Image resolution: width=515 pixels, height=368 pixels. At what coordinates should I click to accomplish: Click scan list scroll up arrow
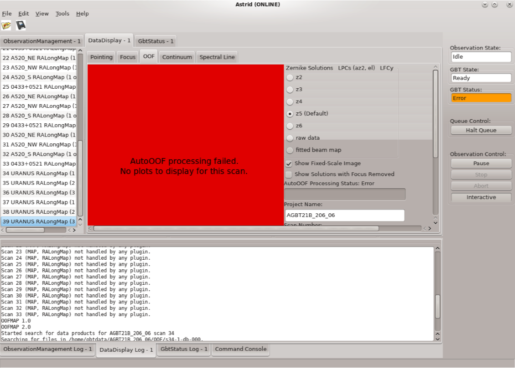pyautogui.click(x=80, y=50)
